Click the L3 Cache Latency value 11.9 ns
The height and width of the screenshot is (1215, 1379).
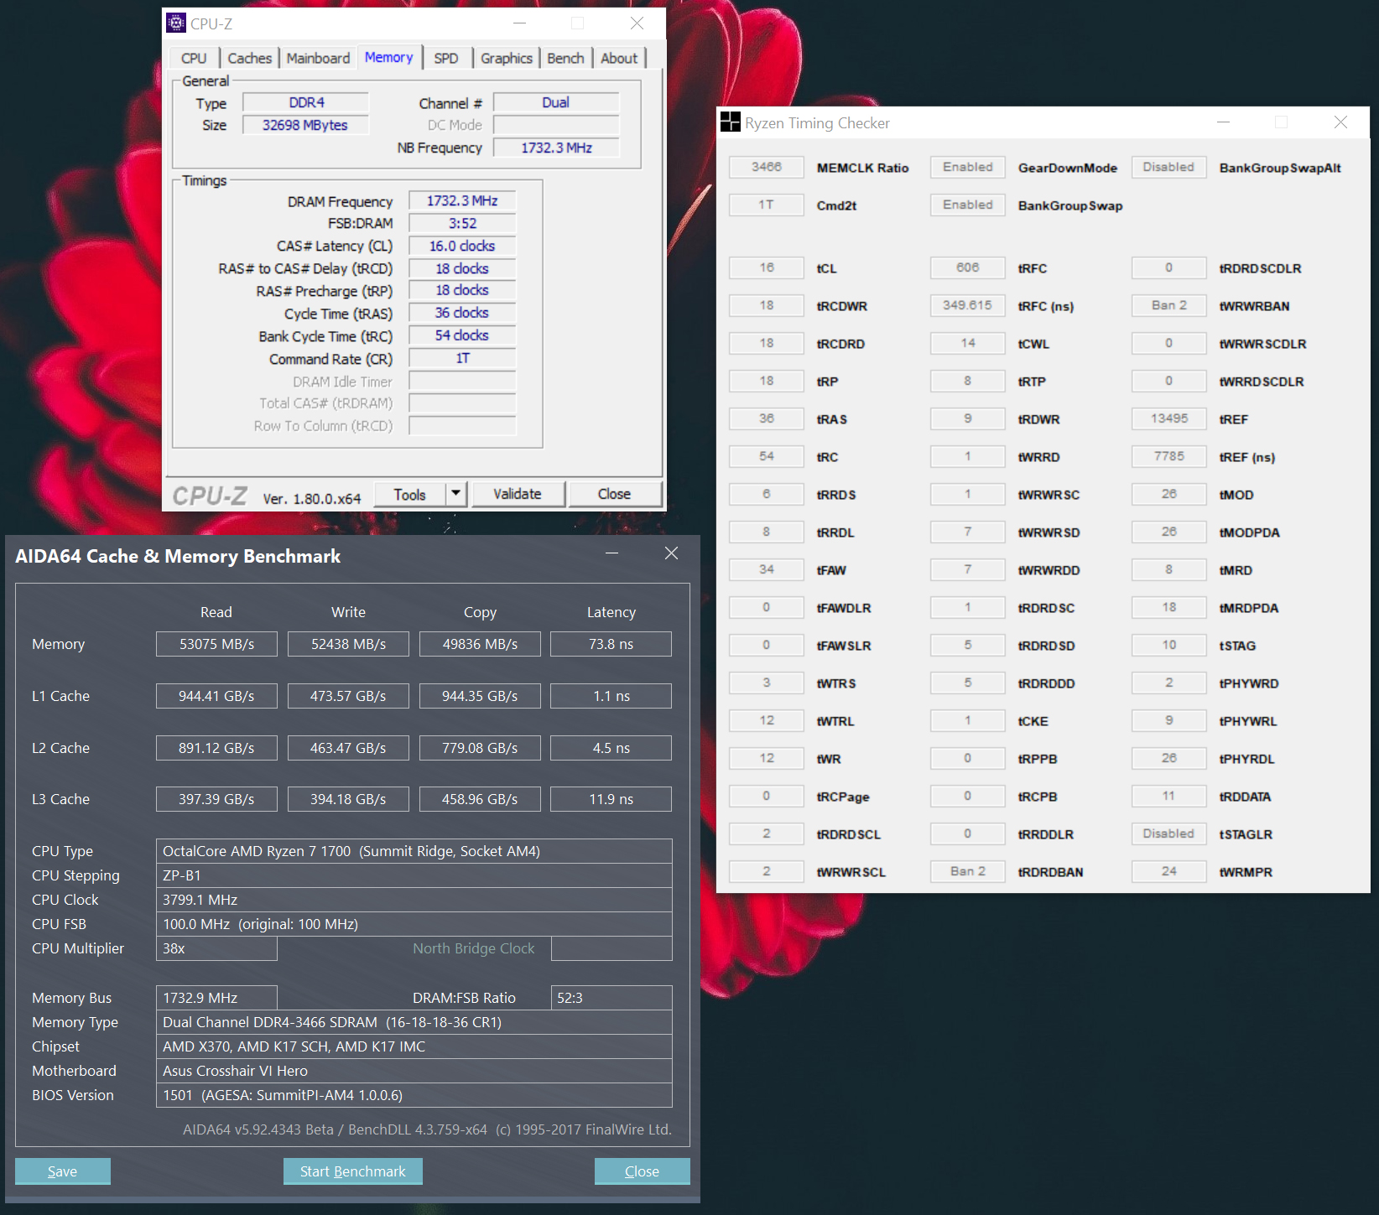tap(611, 799)
